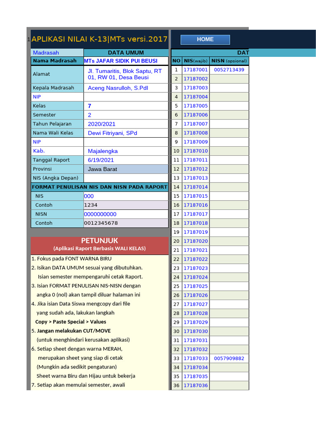316x422 pixels.
Task: Click the PETUNJUK heading
Action: [100, 241]
